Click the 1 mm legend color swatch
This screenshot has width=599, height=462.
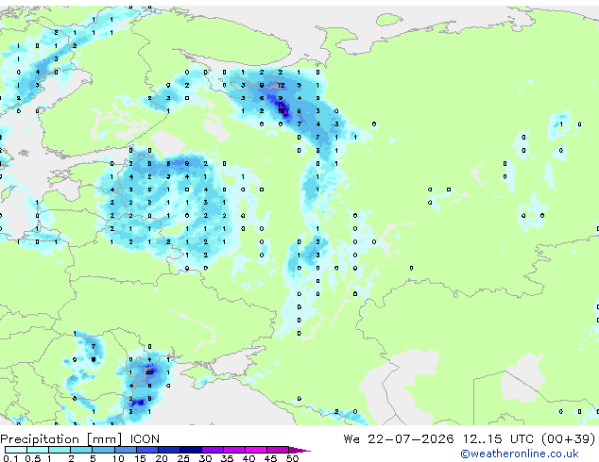coord(60,450)
